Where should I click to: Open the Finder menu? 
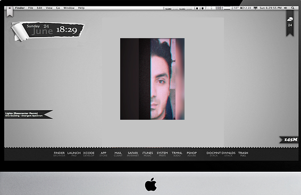(x=20, y=8)
